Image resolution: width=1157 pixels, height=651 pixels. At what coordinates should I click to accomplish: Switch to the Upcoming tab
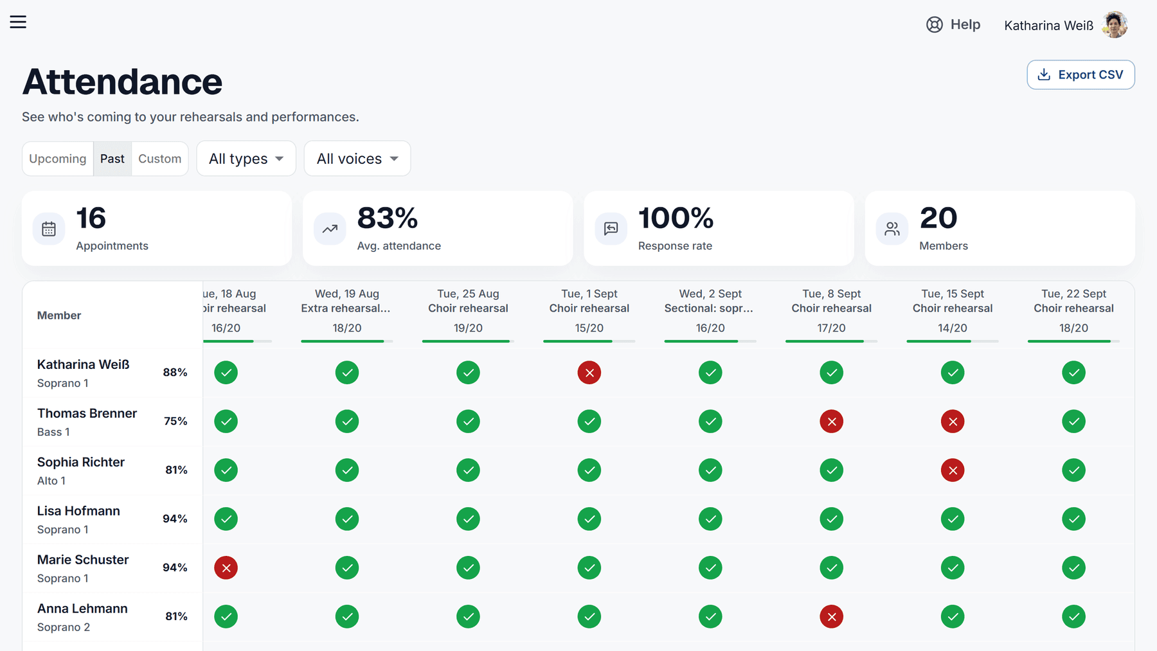click(58, 159)
